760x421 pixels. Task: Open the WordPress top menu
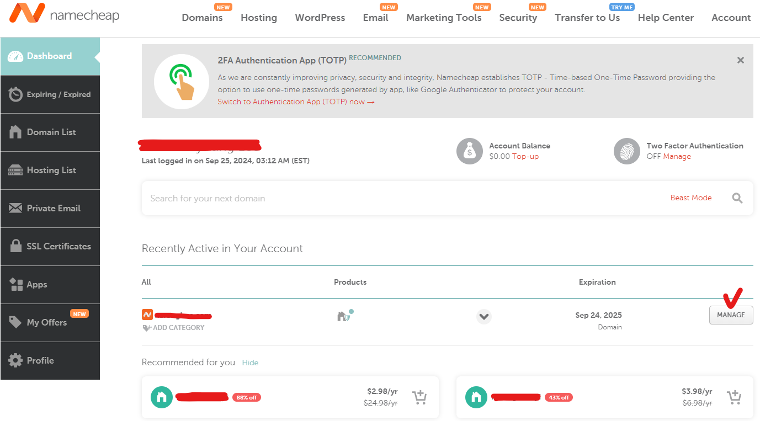point(320,18)
